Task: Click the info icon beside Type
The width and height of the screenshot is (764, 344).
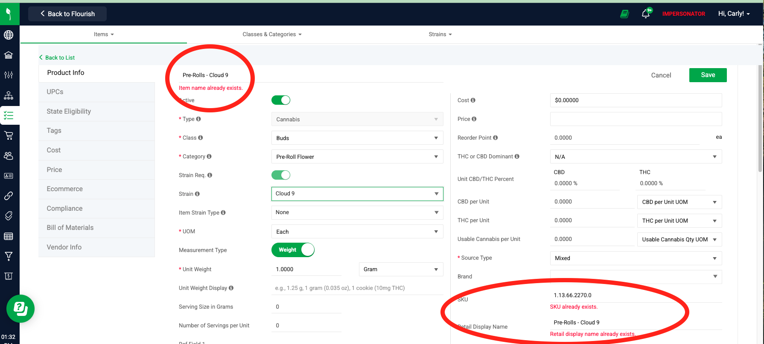Action: [198, 119]
